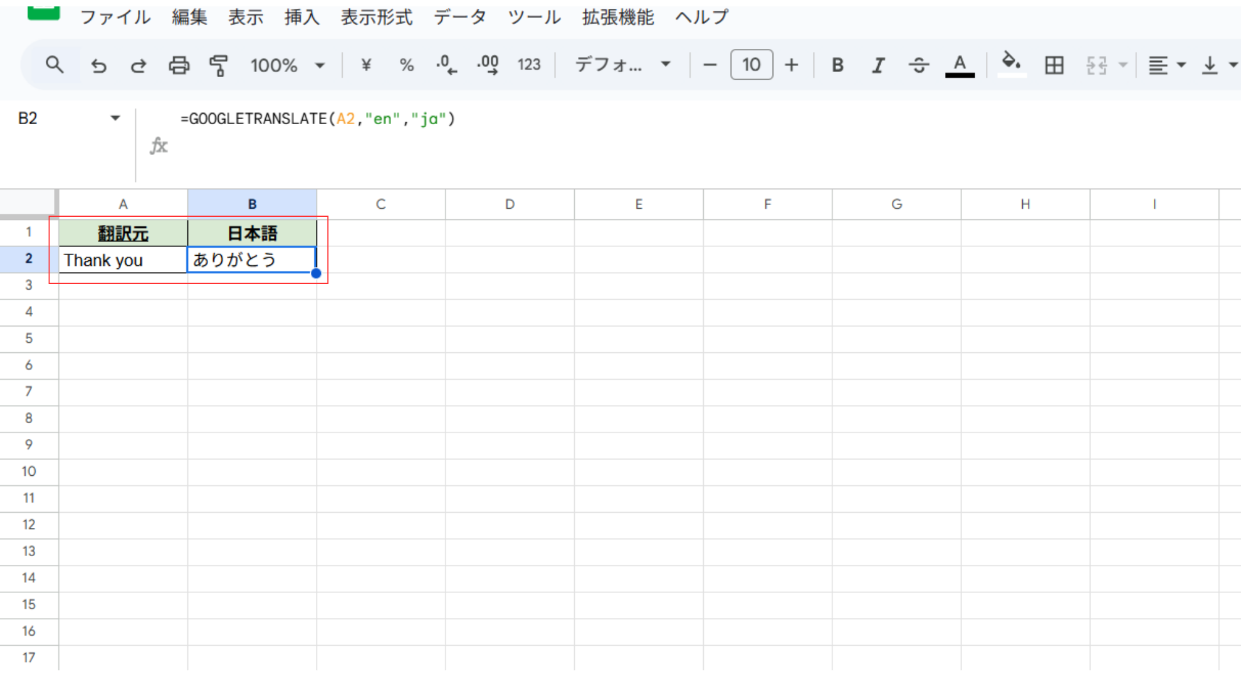Click the vertical align icon
Screen dimensions: 1241x677
click(x=1210, y=65)
